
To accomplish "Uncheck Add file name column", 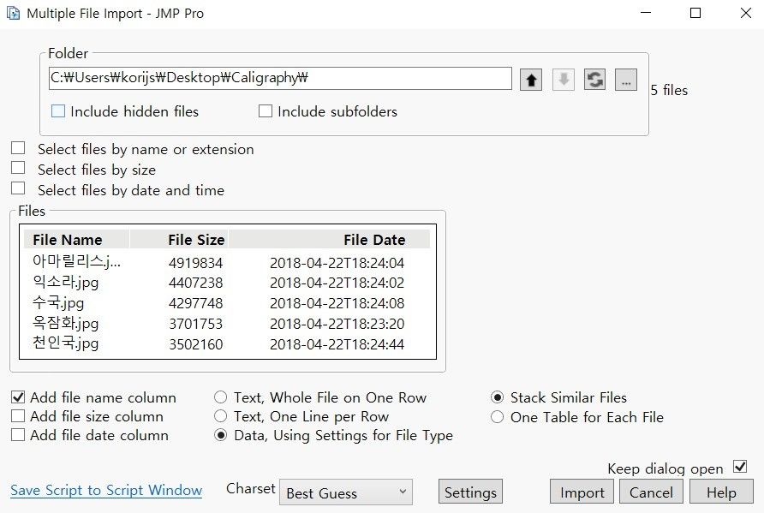I will (18, 397).
